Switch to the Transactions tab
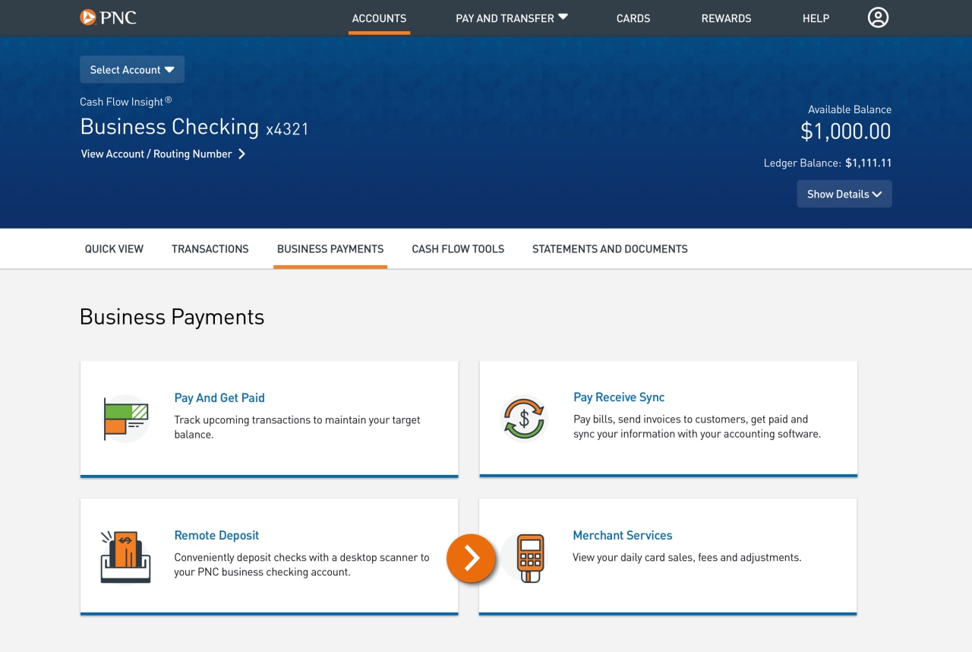Viewport: 972px width, 652px height. click(210, 248)
